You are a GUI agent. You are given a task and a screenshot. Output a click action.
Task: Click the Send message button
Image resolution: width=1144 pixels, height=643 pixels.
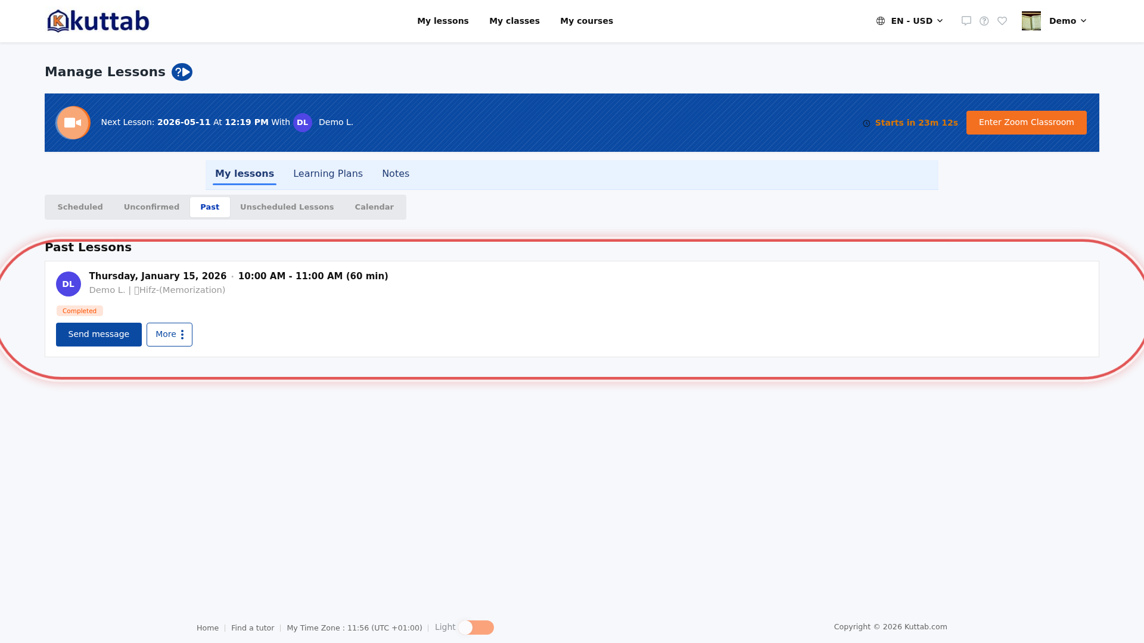click(99, 335)
